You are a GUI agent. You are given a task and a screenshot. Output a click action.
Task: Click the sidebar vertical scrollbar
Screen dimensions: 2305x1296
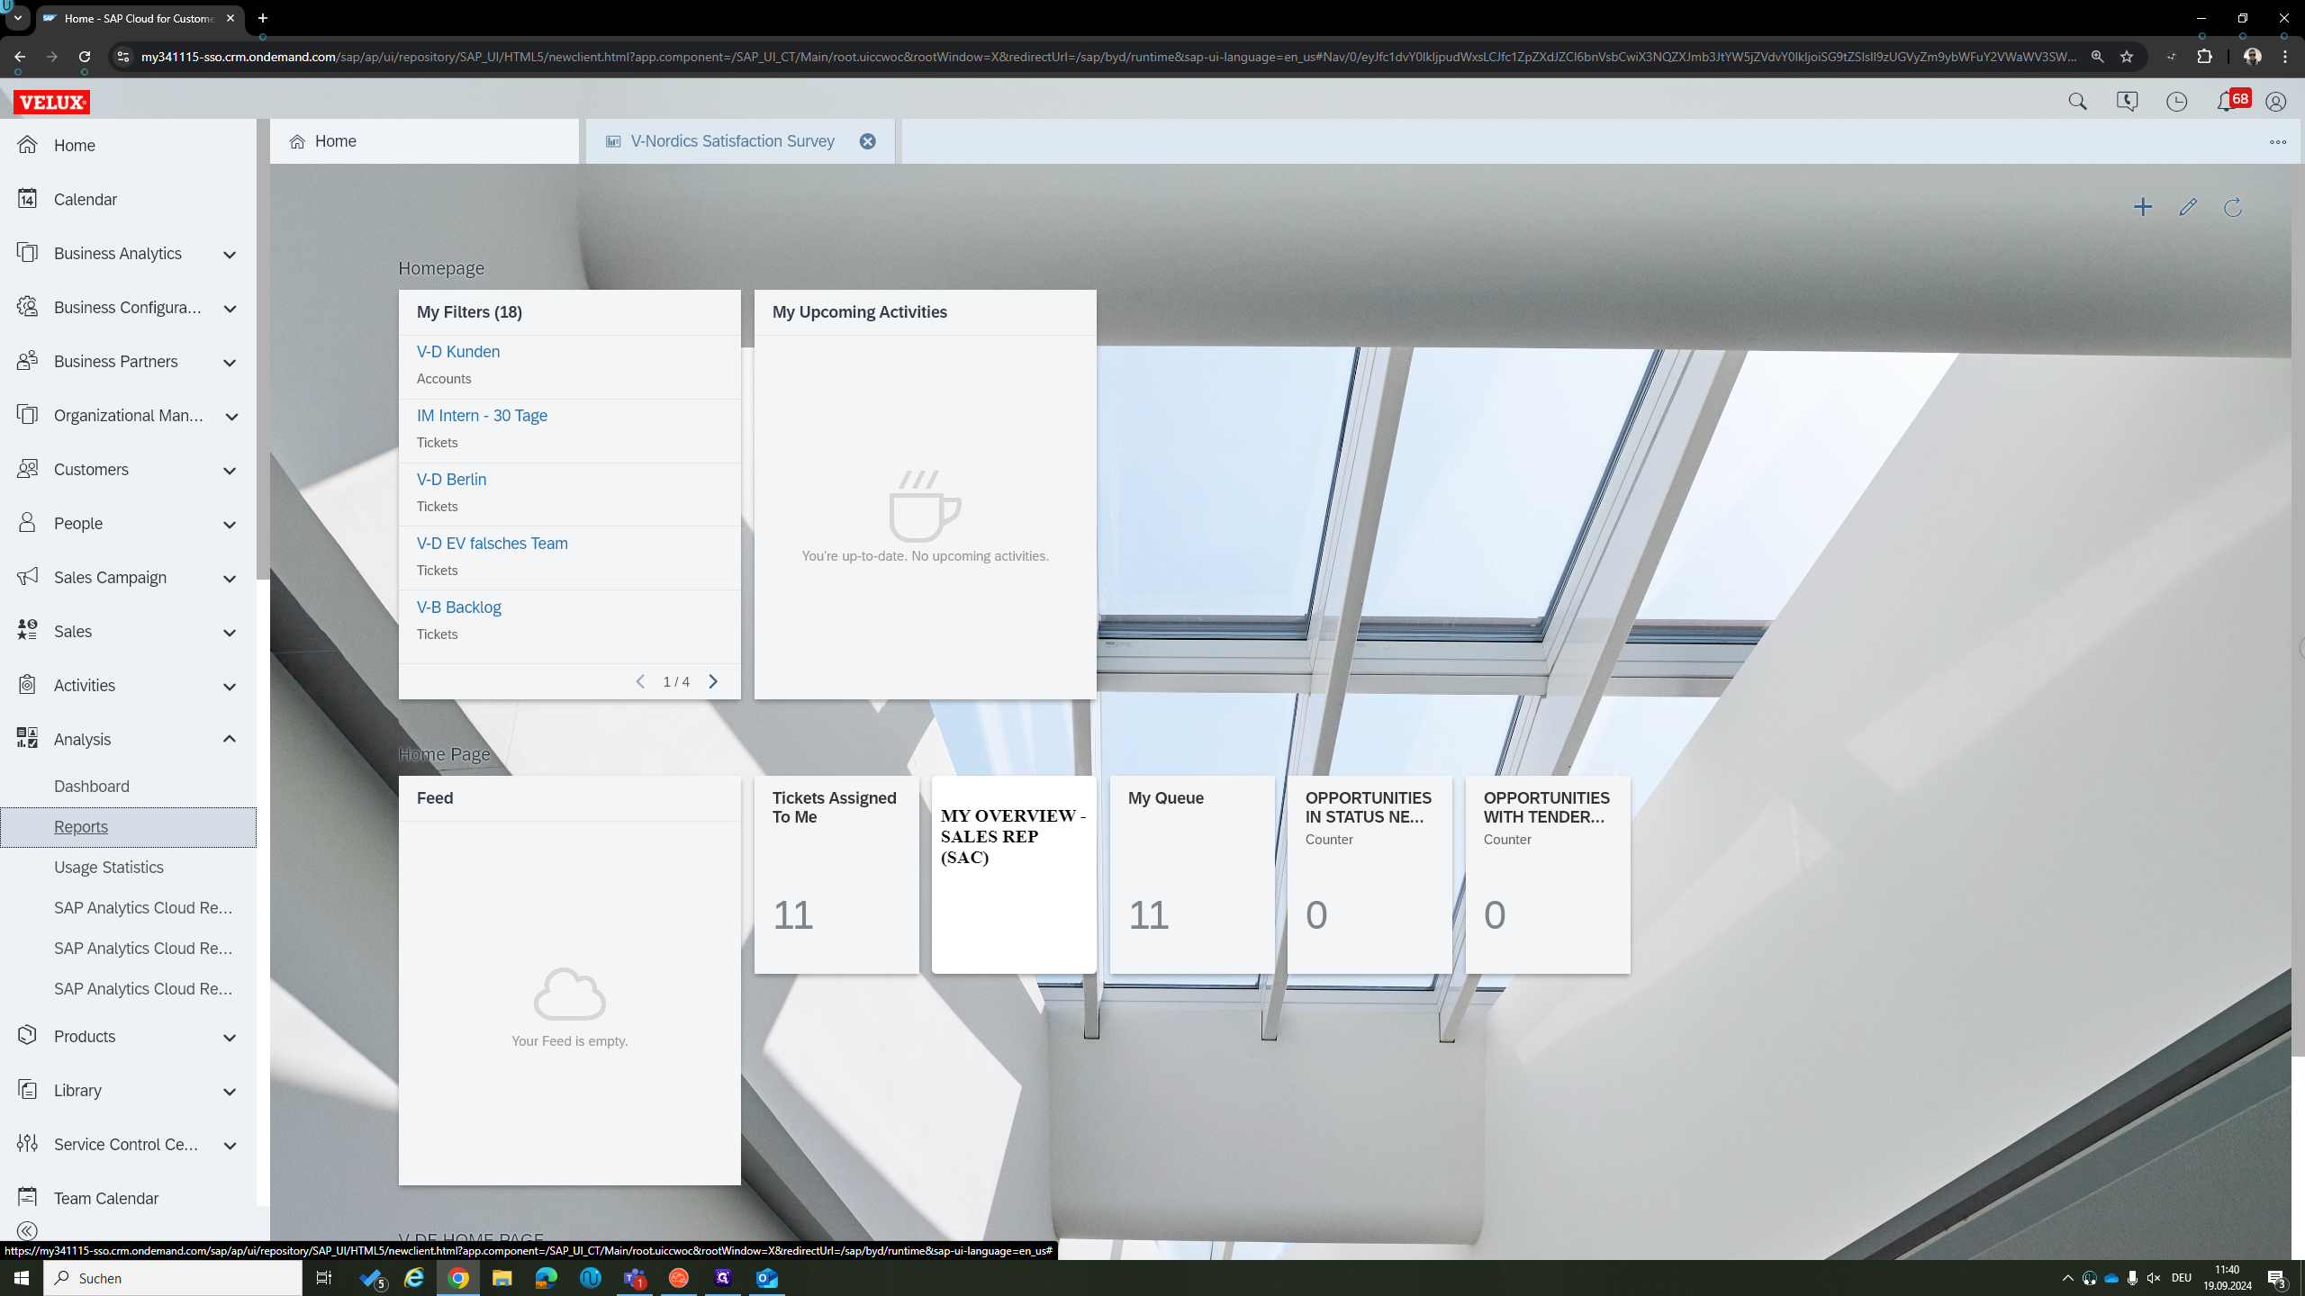click(x=263, y=351)
